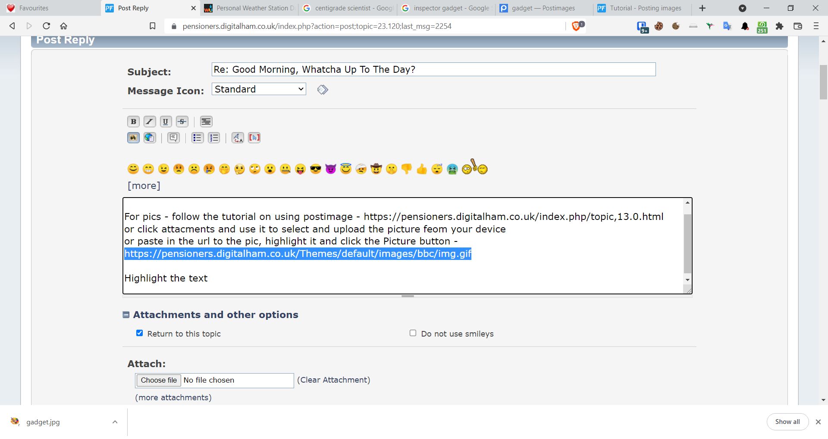Insert the thumbs up smiley
Screen dimensions: 828x439
422,169
